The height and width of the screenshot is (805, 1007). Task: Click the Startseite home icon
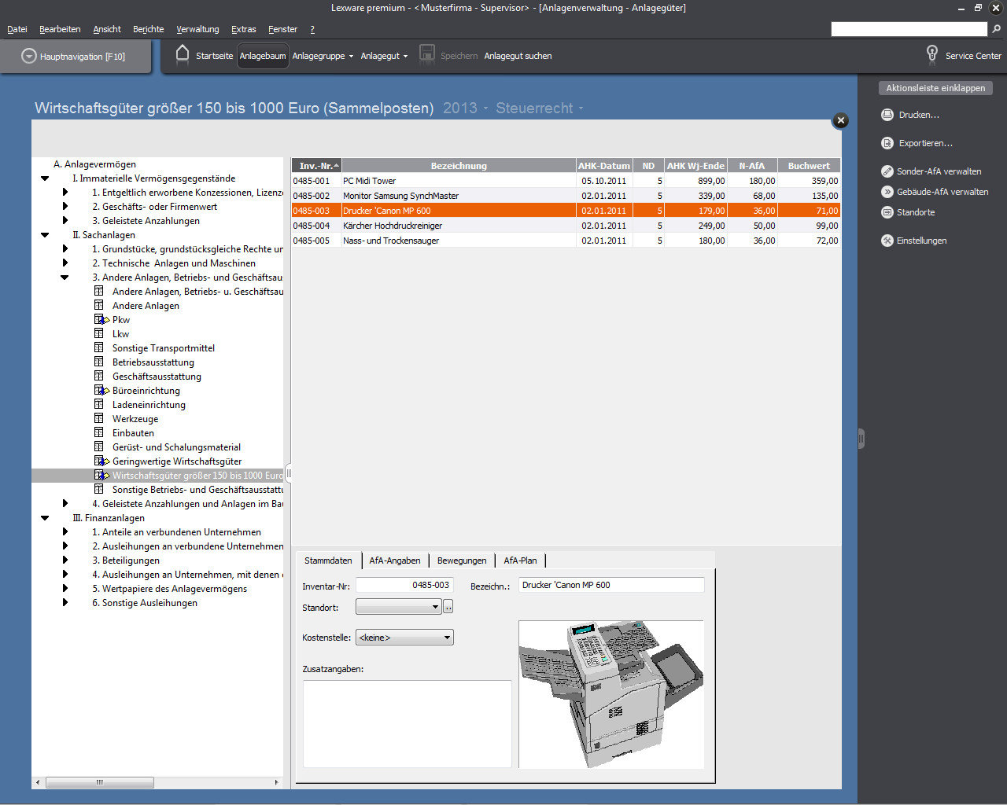(183, 54)
